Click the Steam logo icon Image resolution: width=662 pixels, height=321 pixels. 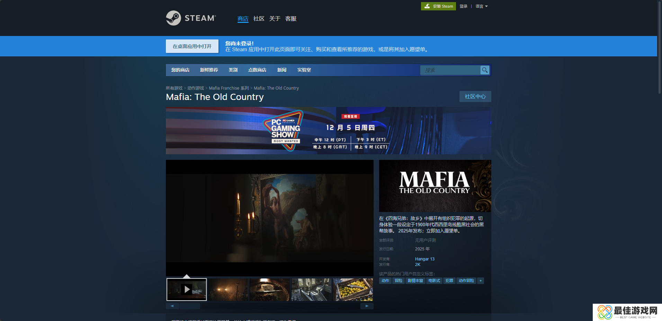point(173,18)
